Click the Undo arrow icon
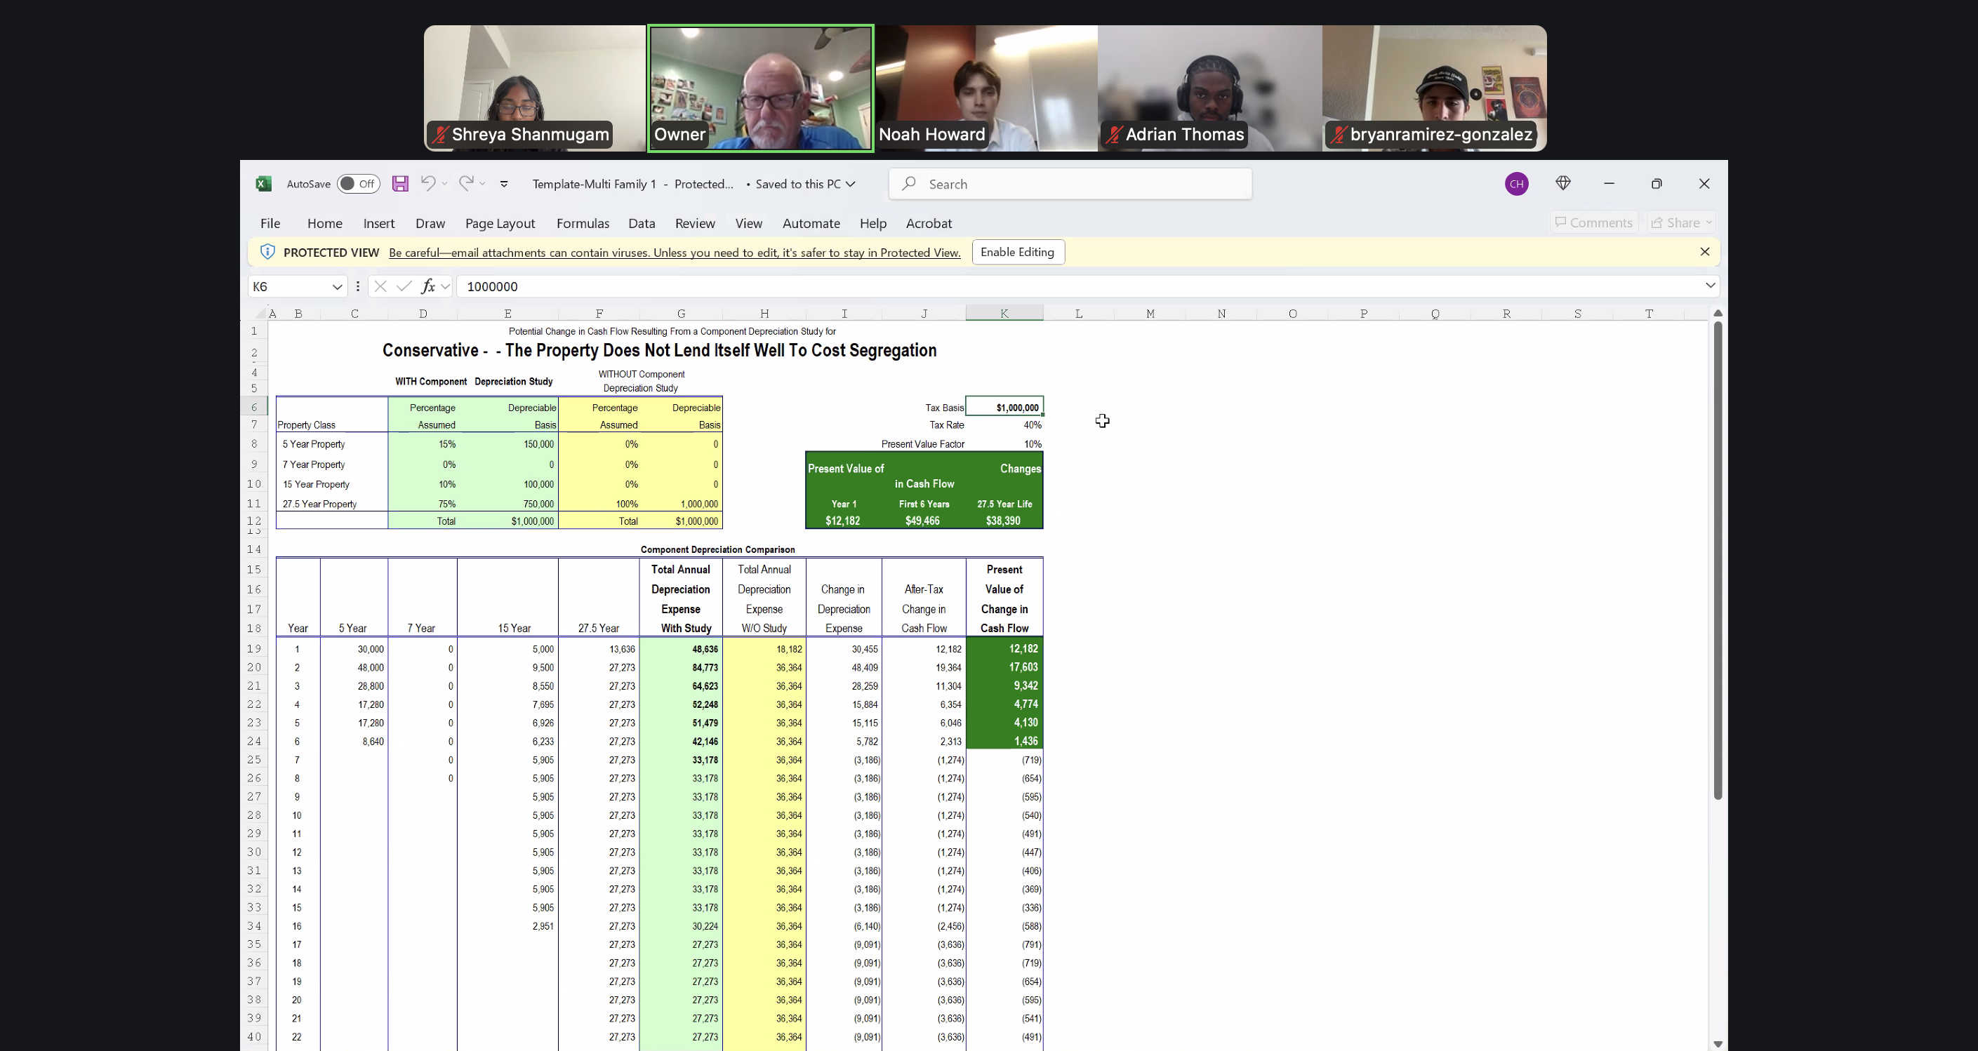The image size is (1978, 1051). tap(427, 184)
